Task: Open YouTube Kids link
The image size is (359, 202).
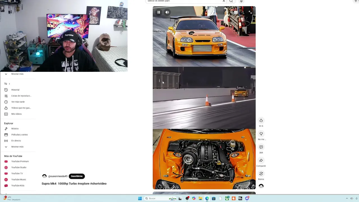Action: point(18,185)
